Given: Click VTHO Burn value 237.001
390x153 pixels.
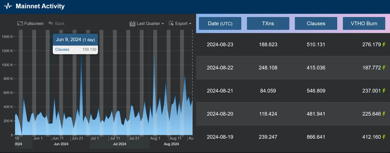Looking at the screenshot, I should [372, 91].
